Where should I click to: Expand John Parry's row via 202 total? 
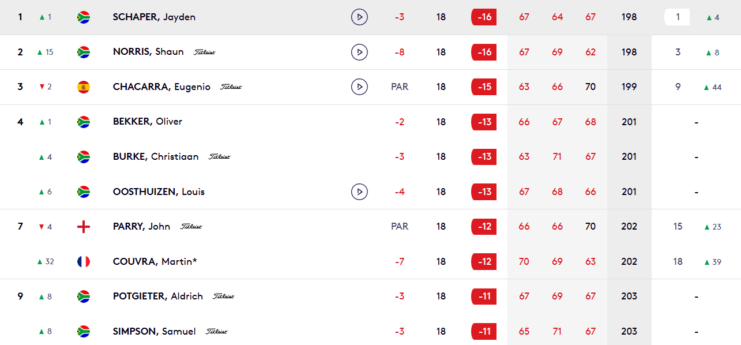[629, 227]
